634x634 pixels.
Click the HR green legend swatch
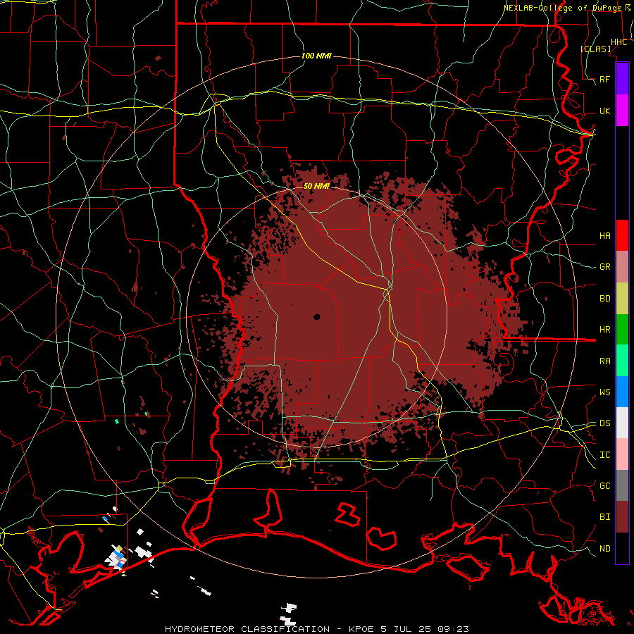tap(622, 330)
